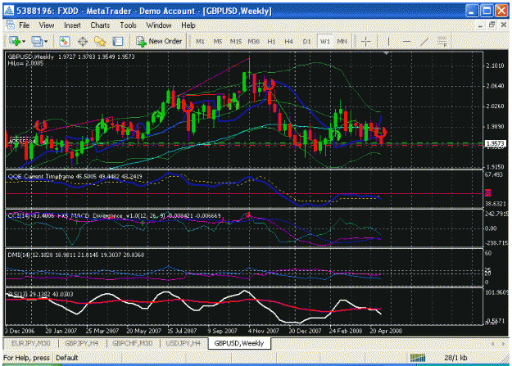Click the New Order button
This screenshot has height=366, width=512.
click(159, 41)
